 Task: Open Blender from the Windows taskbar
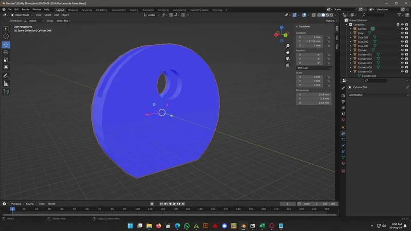pos(243,226)
